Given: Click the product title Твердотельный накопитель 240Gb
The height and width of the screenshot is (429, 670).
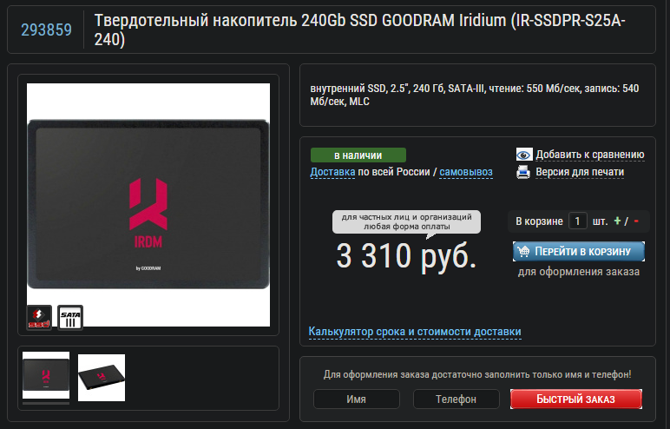Looking at the screenshot, I should click(x=359, y=30).
